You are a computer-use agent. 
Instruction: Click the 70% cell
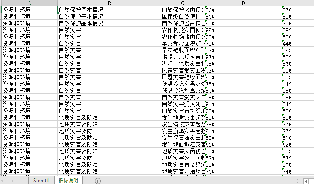click(x=243, y=171)
